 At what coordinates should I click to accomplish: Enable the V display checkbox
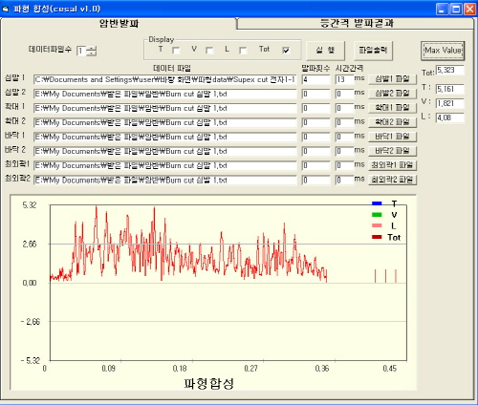[x=209, y=51]
